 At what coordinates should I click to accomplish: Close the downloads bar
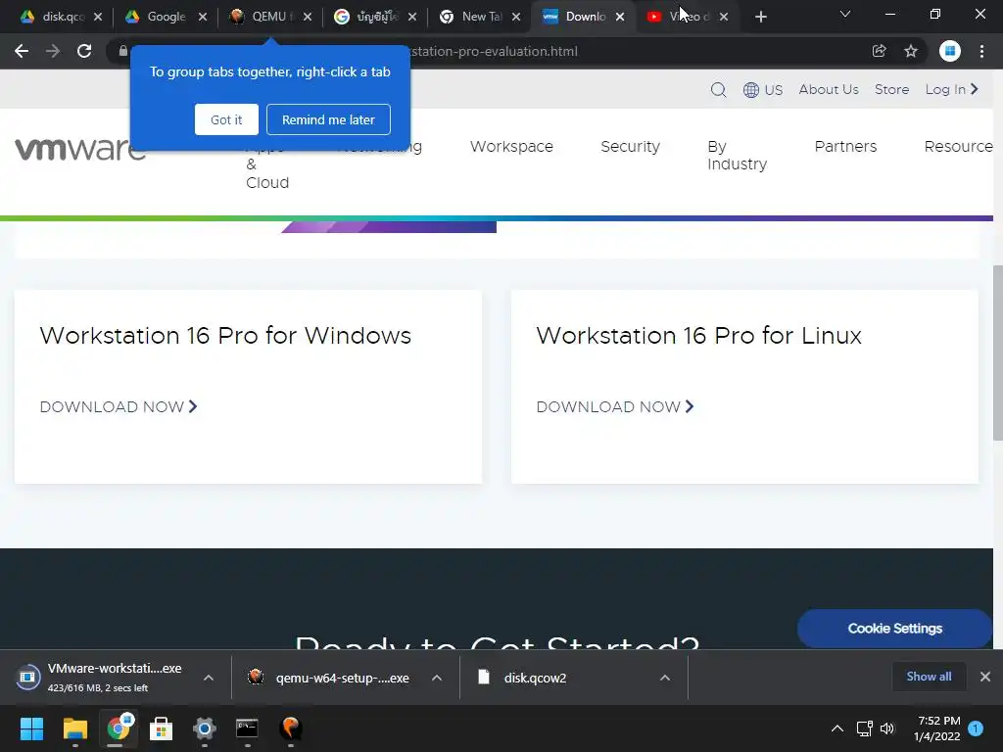[985, 677]
